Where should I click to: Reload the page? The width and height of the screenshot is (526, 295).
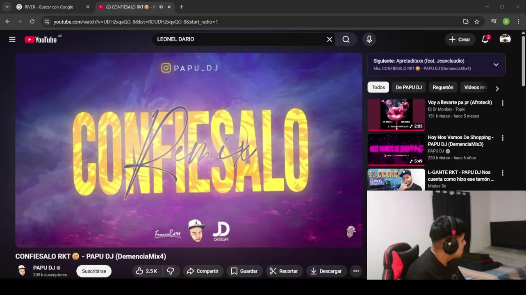[x=32, y=22]
